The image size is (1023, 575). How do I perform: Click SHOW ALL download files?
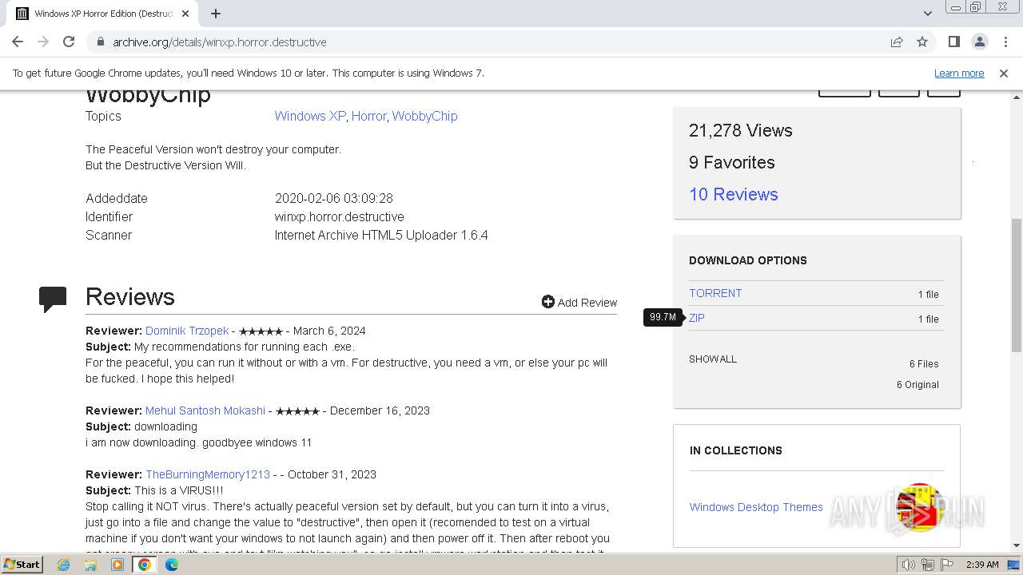point(713,359)
